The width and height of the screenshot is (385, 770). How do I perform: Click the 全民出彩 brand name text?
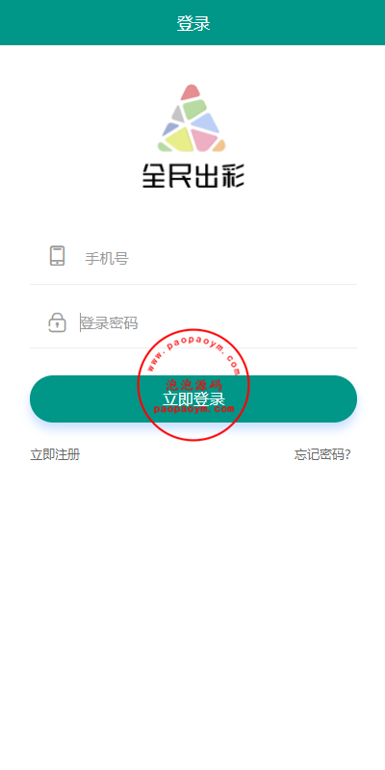193,175
